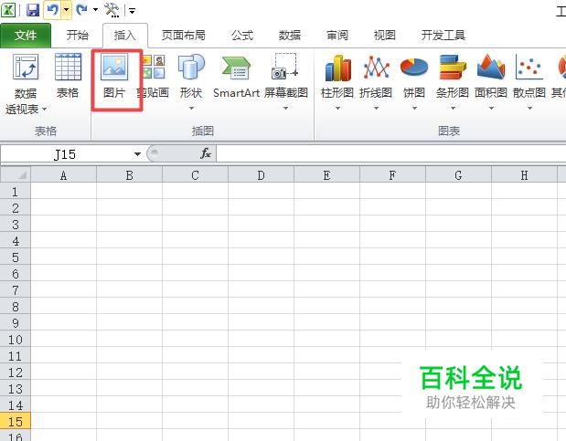566x441 pixels.
Task: Select column F header
Action: point(393,175)
